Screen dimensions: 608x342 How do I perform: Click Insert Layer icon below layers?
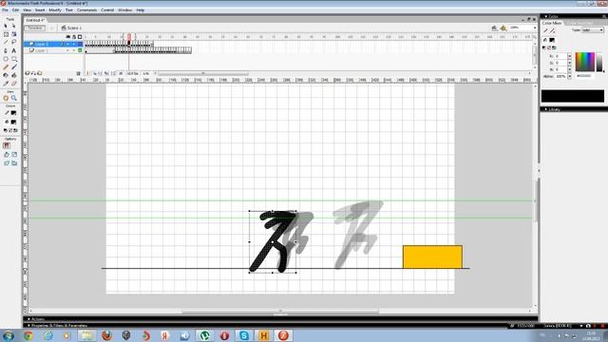click(x=28, y=73)
